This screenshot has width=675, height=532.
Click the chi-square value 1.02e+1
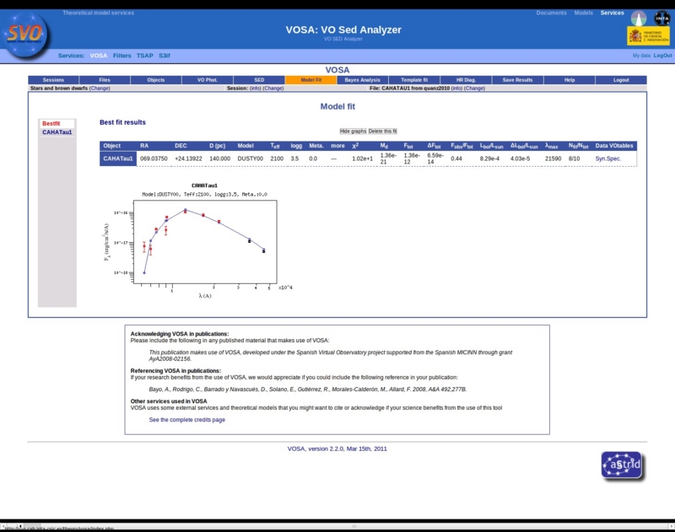coord(363,159)
